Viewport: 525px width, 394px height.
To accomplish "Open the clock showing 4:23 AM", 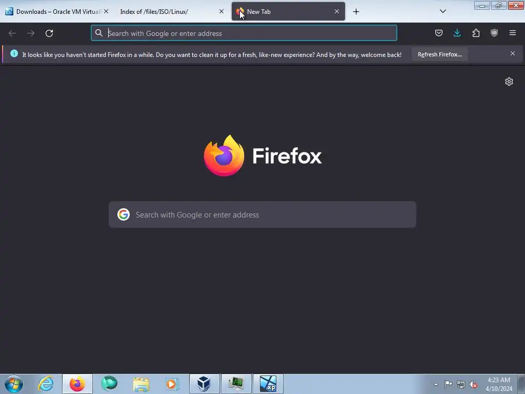I will [x=498, y=384].
